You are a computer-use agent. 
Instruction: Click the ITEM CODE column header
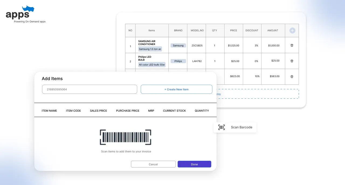pos(73,111)
